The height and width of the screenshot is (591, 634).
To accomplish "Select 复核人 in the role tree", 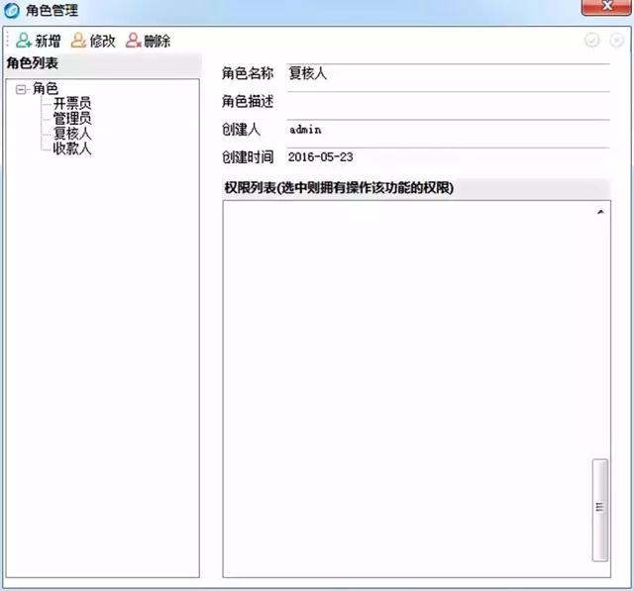I will point(72,134).
